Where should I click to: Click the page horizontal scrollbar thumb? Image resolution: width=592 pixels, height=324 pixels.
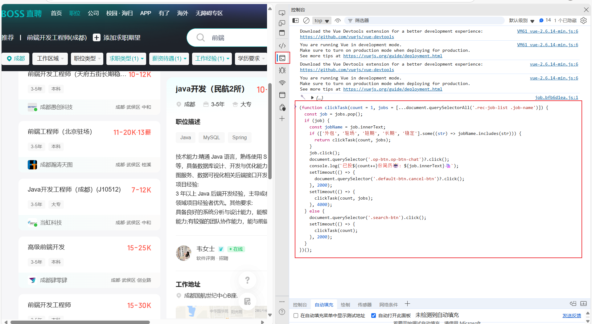pos(80,322)
